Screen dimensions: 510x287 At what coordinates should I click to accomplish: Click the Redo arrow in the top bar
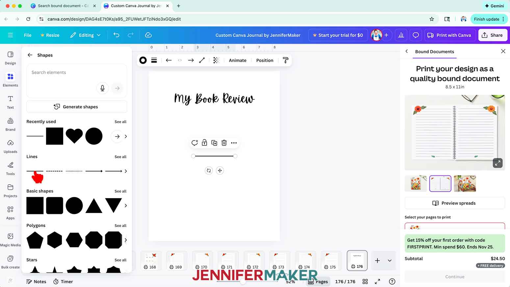131,35
